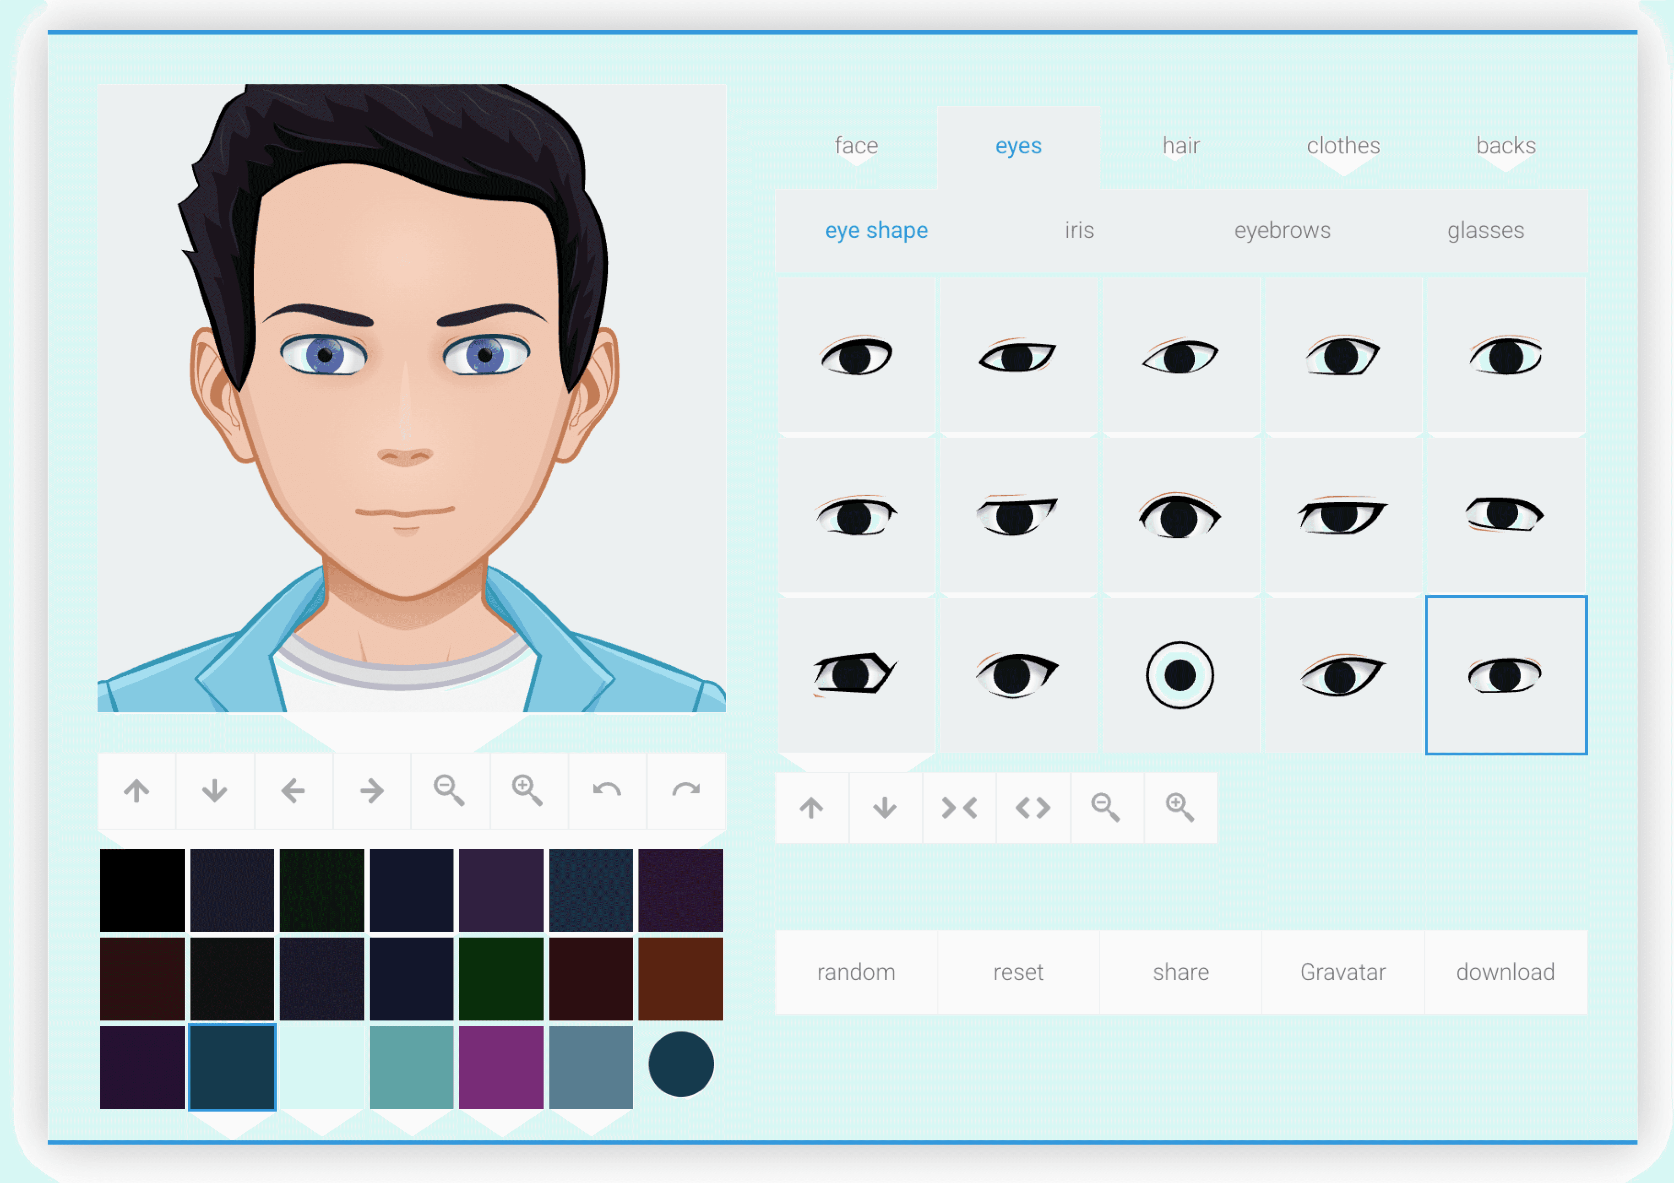The height and width of the screenshot is (1183, 1674).
Task: Zoom in the avatar preview
Action: point(527,791)
